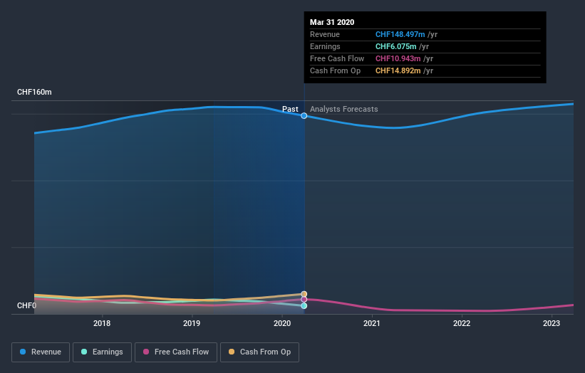Click the Cash From Op label in tooltip
585x373 pixels.
(x=335, y=70)
